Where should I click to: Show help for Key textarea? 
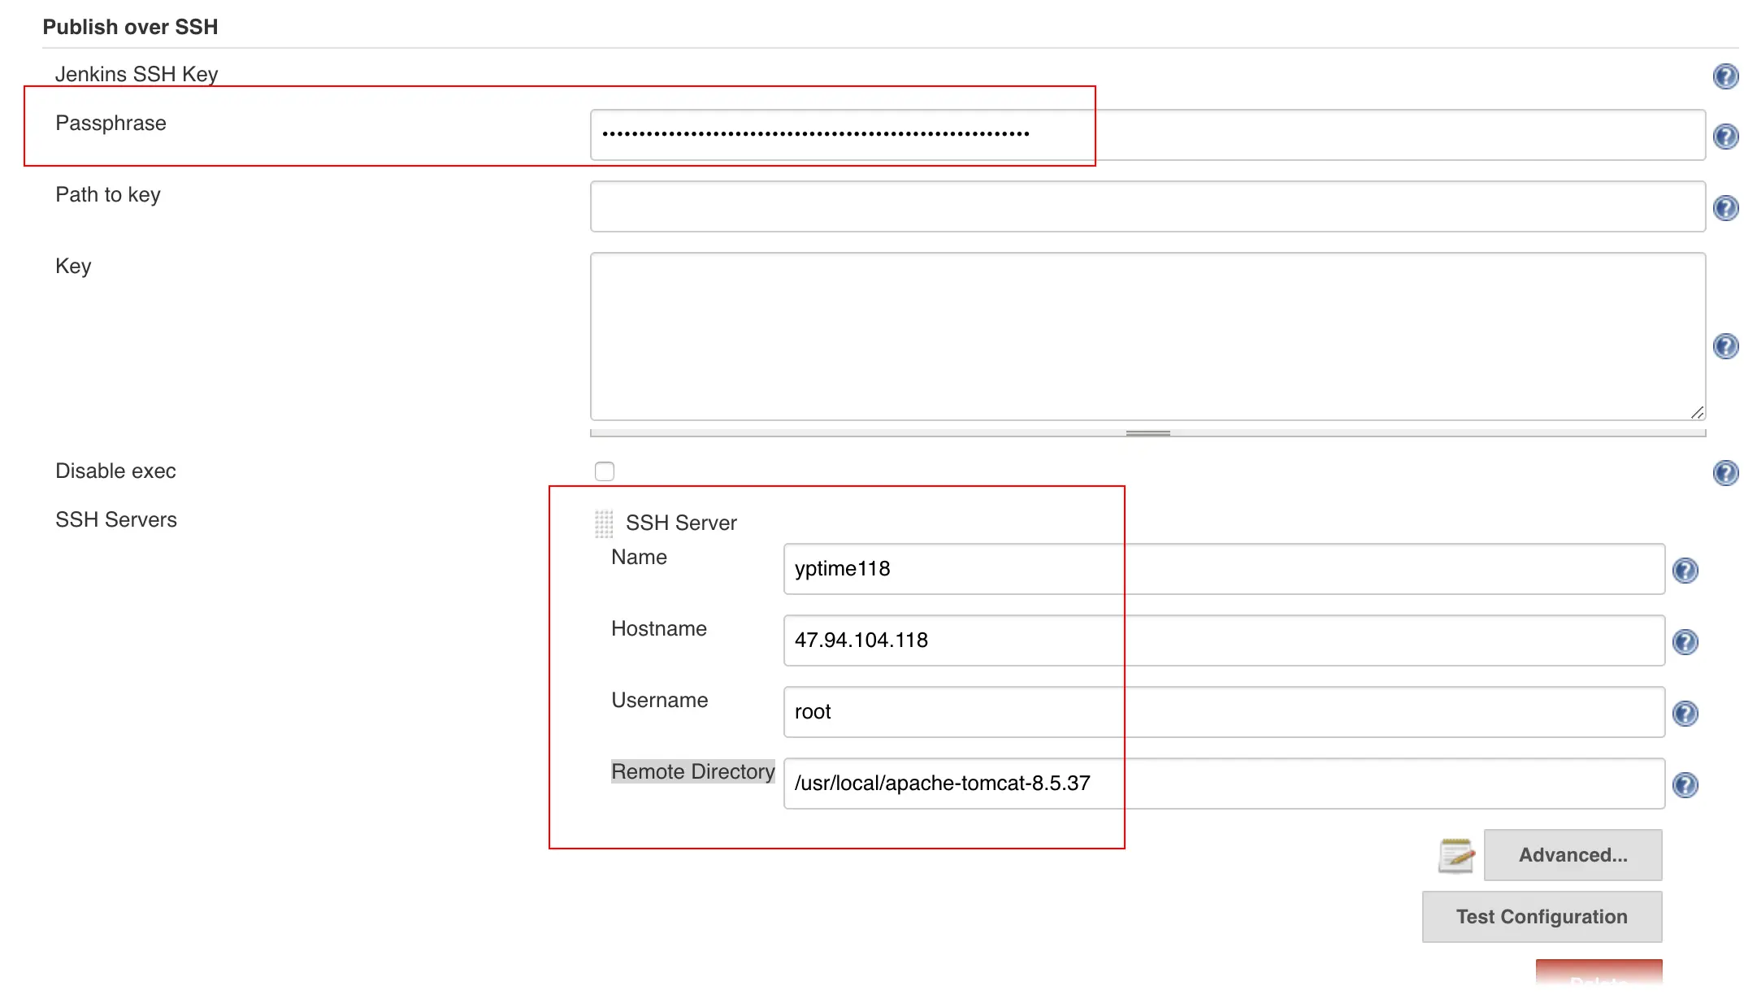(x=1724, y=346)
